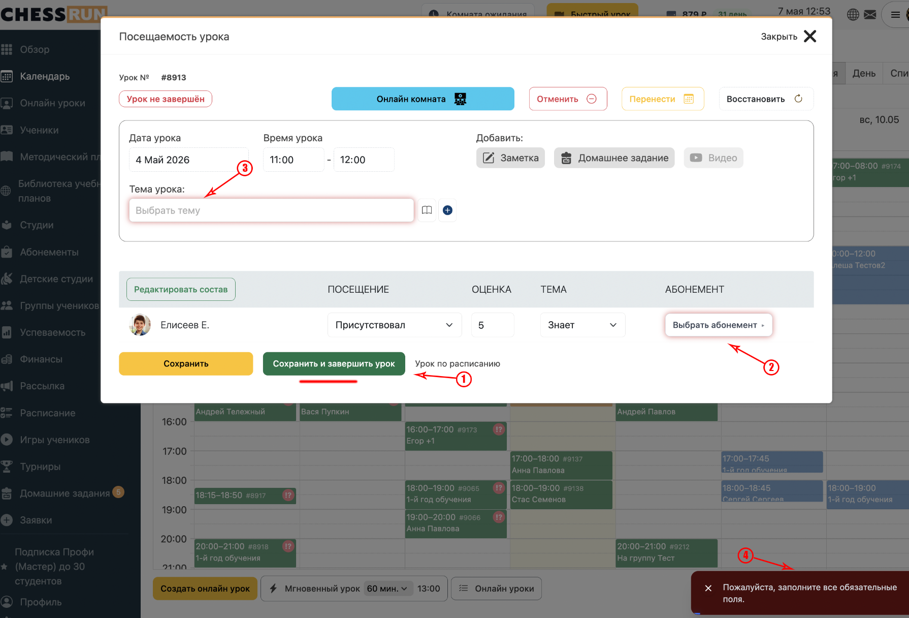
Task: Switch calendar to День view
Action: coord(864,73)
